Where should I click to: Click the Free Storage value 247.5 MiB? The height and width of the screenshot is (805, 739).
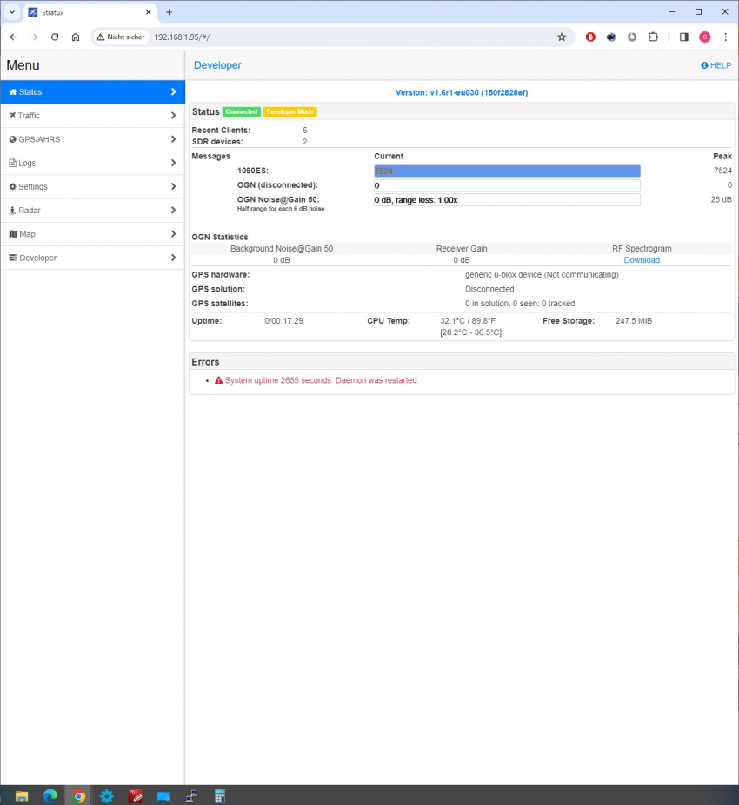pos(634,321)
